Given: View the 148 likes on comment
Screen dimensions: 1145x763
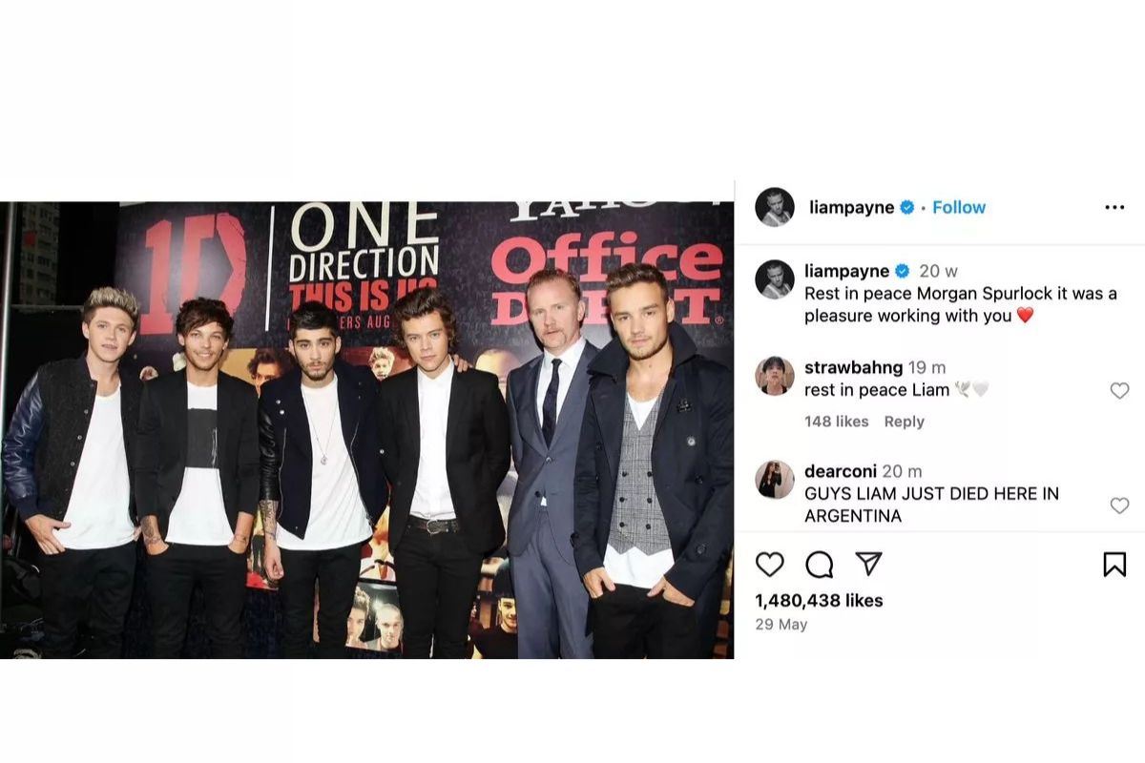Looking at the screenshot, I should pyautogui.click(x=836, y=422).
